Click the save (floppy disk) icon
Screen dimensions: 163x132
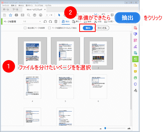click(x=5, y=15)
